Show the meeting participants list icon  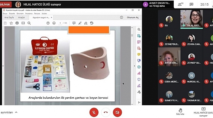(181, 4)
